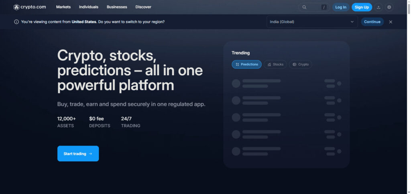Screen dimensions: 411x194
Task: Dismiss the region banner
Action: click(x=391, y=22)
